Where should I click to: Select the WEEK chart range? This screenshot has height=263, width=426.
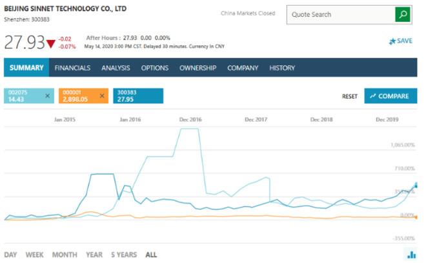[x=34, y=255]
